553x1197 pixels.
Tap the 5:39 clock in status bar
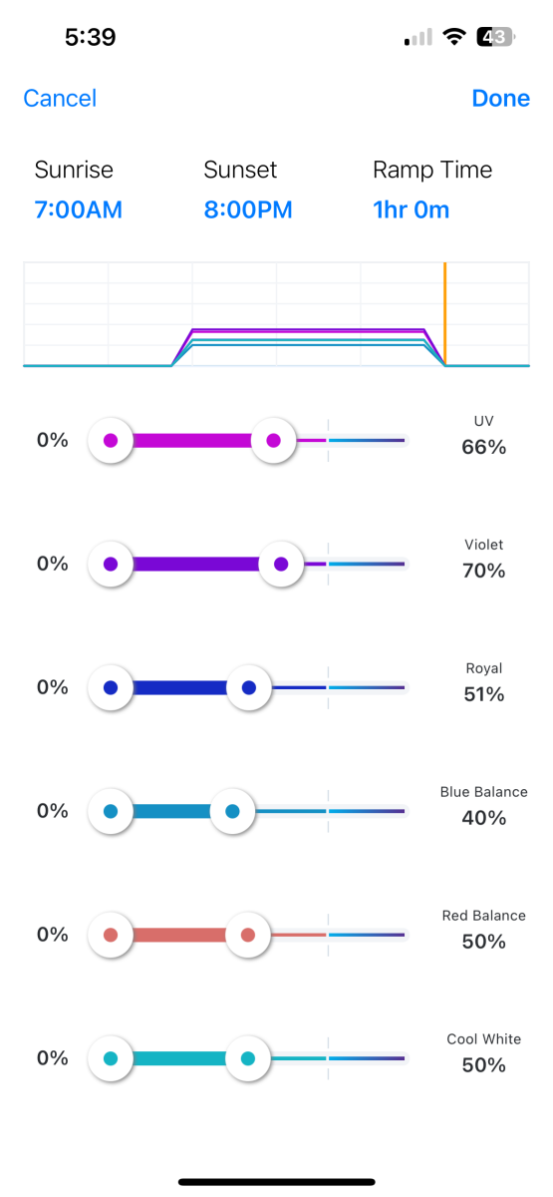pos(90,37)
